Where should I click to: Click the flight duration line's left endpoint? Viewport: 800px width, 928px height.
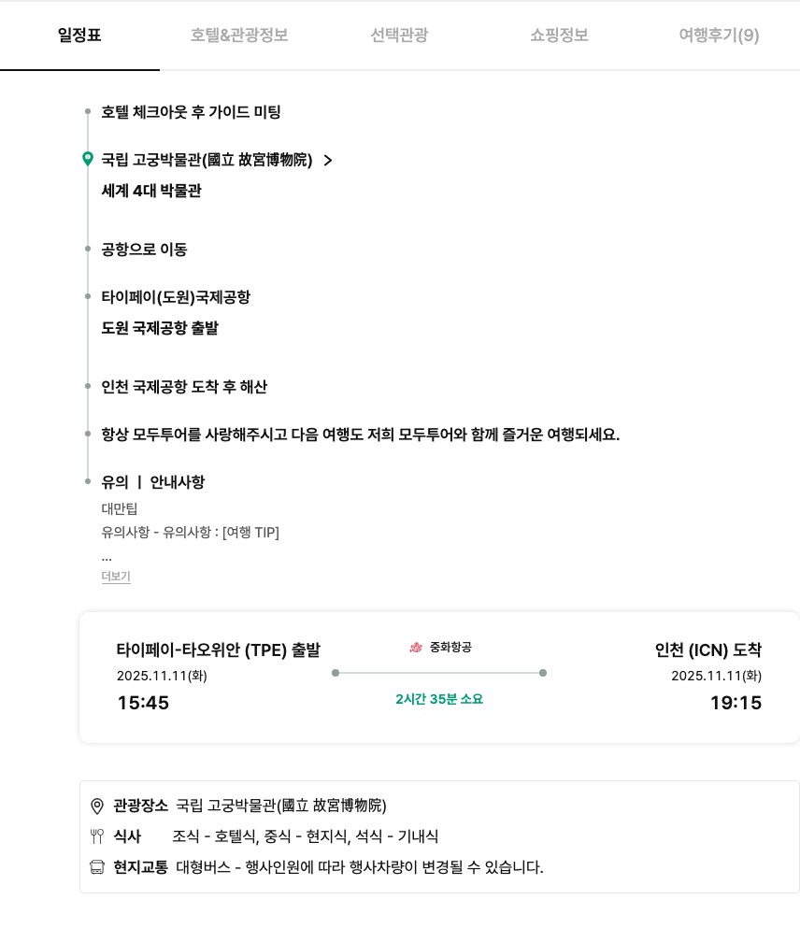point(336,673)
